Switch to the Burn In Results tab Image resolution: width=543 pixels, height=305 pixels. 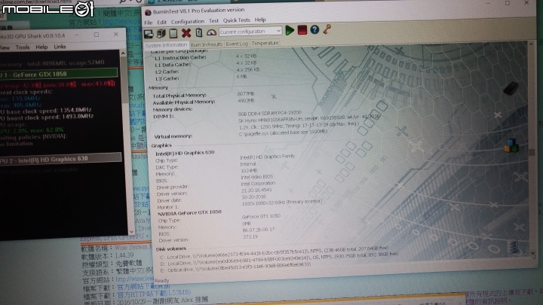[x=206, y=44]
